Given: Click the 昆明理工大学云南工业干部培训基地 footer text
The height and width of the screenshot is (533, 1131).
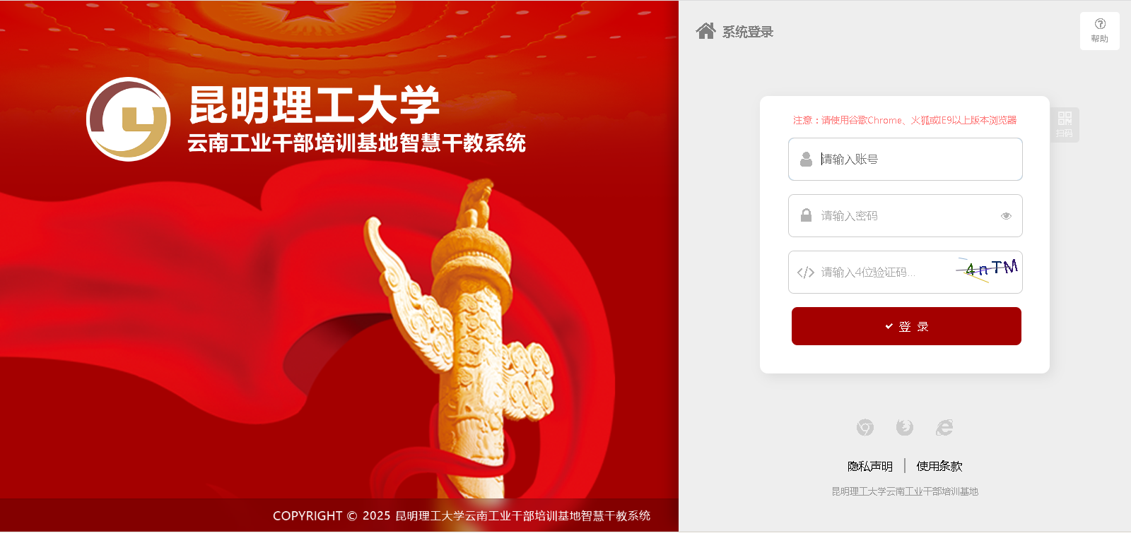Looking at the screenshot, I should click(905, 491).
